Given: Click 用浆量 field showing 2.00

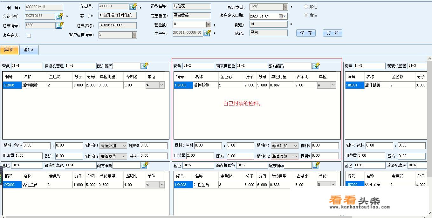Looking at the screenshot, I should pos(200,156).
